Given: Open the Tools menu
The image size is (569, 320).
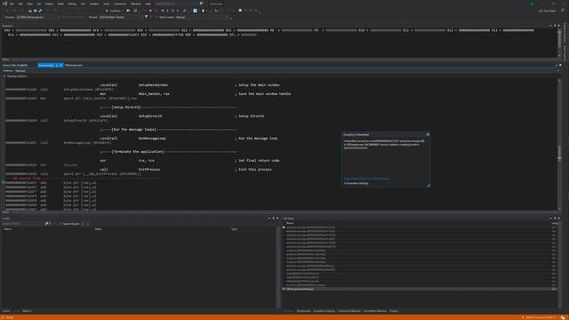Looking at the screenshot, I should tap(107, 4).
